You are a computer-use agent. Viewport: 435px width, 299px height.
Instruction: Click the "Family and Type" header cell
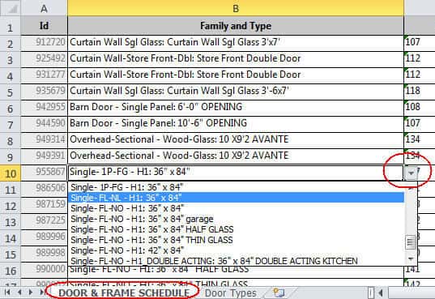(x=236, y=26)
